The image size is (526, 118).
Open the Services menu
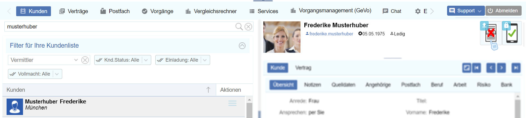coord(264,11)
